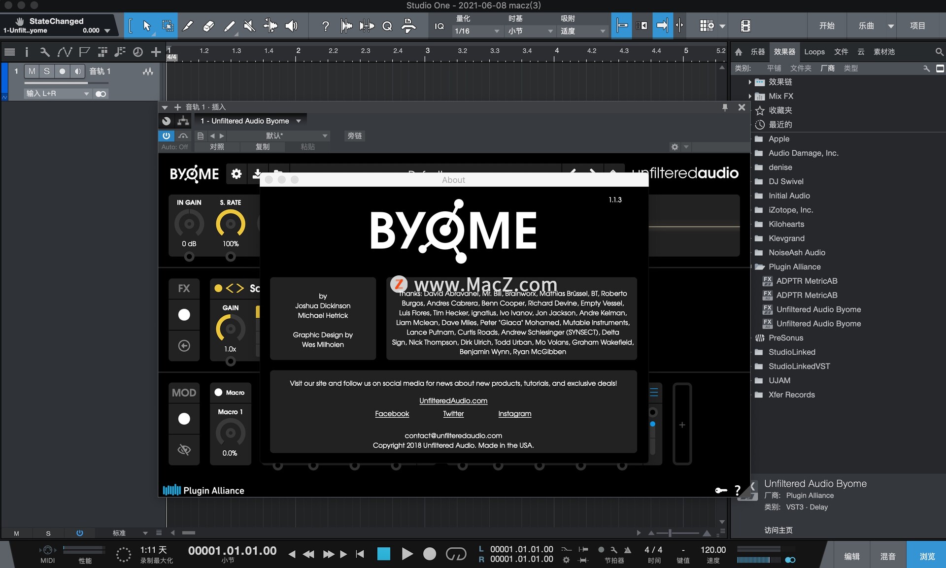The width and height of the screenshot is (946, 568).
Task: Toggle the Loop transport button
Action: 456,554
